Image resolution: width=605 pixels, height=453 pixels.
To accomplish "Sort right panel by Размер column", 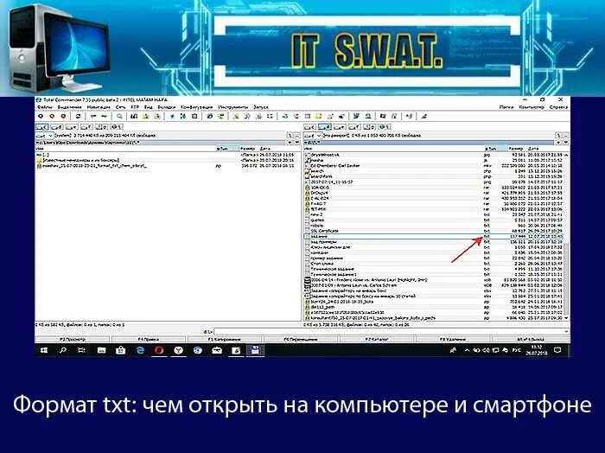I will click(516, 149).
